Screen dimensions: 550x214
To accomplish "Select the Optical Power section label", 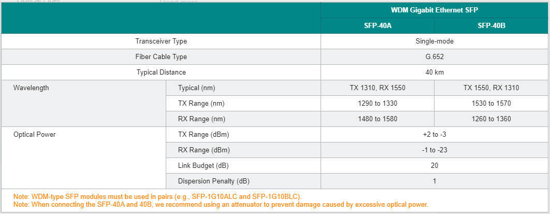I will point(35,135).
